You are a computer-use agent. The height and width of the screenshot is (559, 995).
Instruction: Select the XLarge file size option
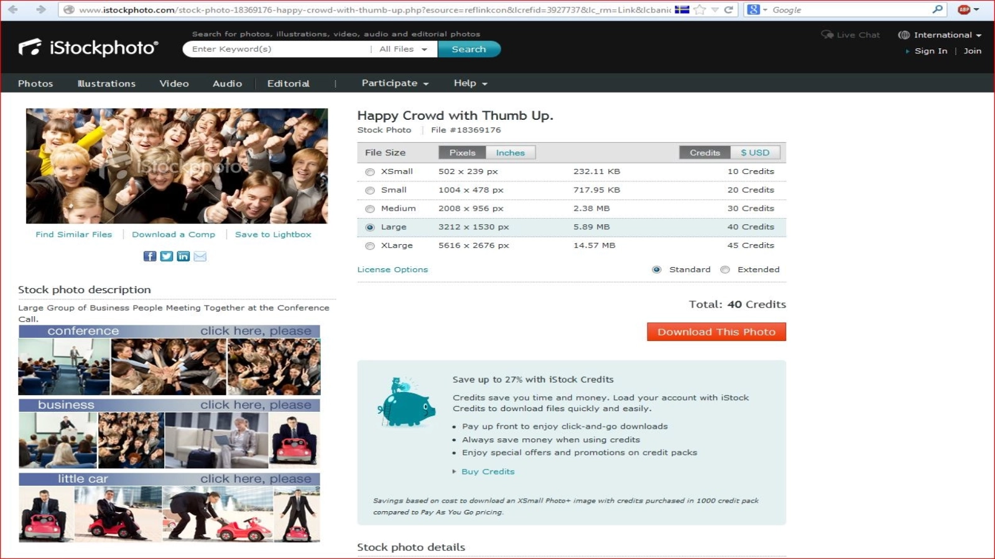[x=370, y=246]
